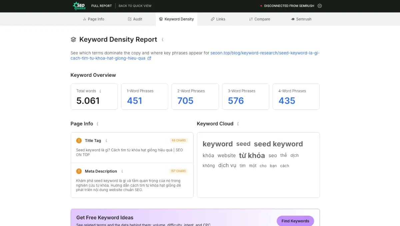Click the 68 CHARS badge
This screenshot has width=400, height=226.
179,141
